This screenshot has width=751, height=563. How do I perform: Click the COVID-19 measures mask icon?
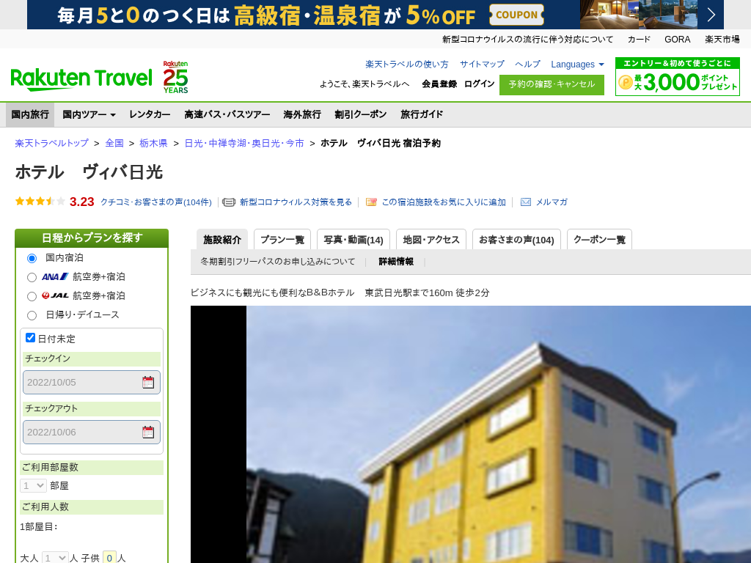point(229,202)
